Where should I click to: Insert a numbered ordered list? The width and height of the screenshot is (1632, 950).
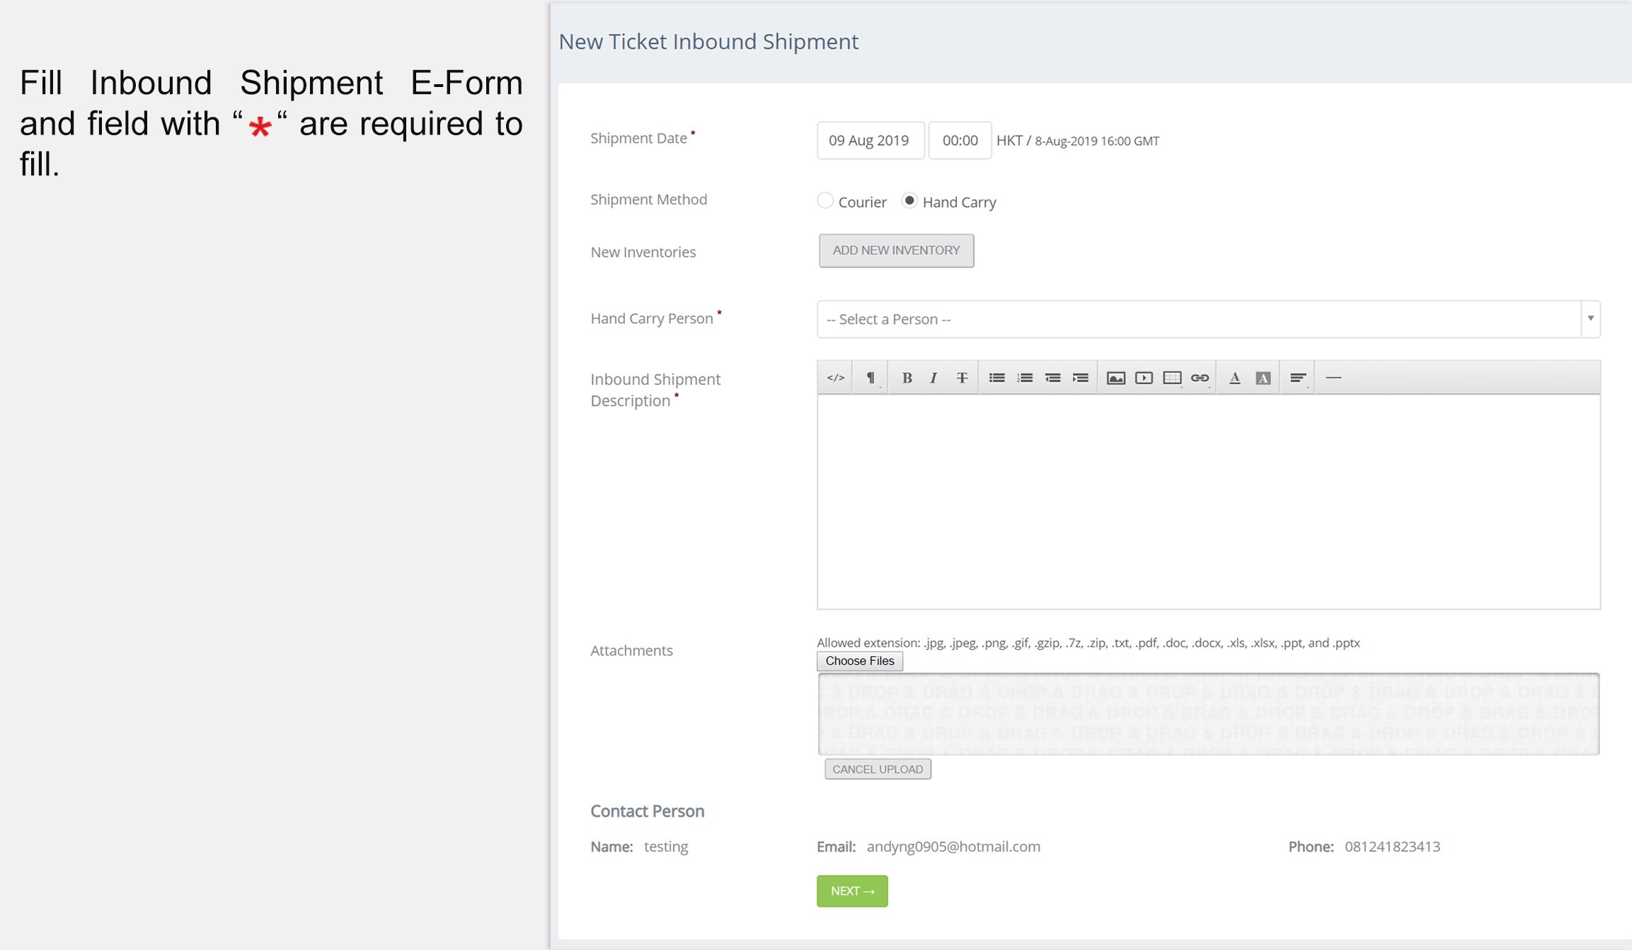click(1024, 378)
